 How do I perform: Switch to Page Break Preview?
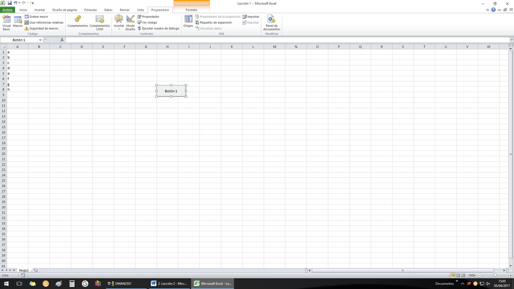click(463, 276)
